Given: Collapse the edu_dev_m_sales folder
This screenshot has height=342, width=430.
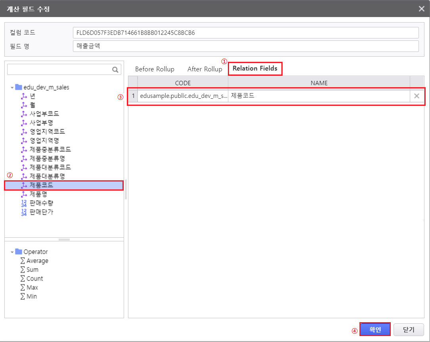Looking at the screenshot, I should click(x=12, y=87).
